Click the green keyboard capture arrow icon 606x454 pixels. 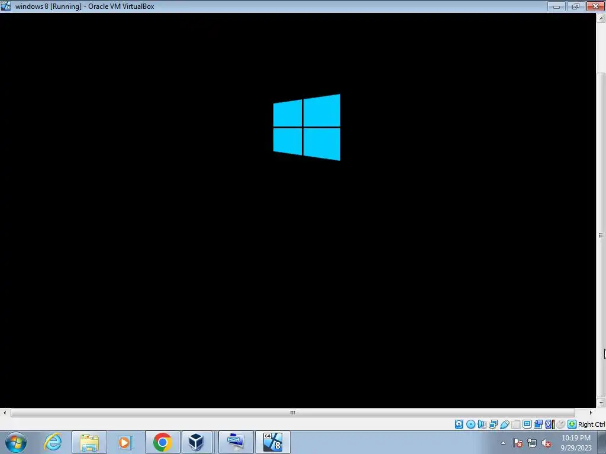(x=572, y=424)
